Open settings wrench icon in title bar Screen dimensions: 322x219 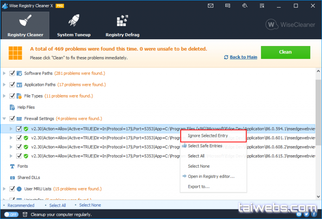pyautogui.click(x=244, y=6)
